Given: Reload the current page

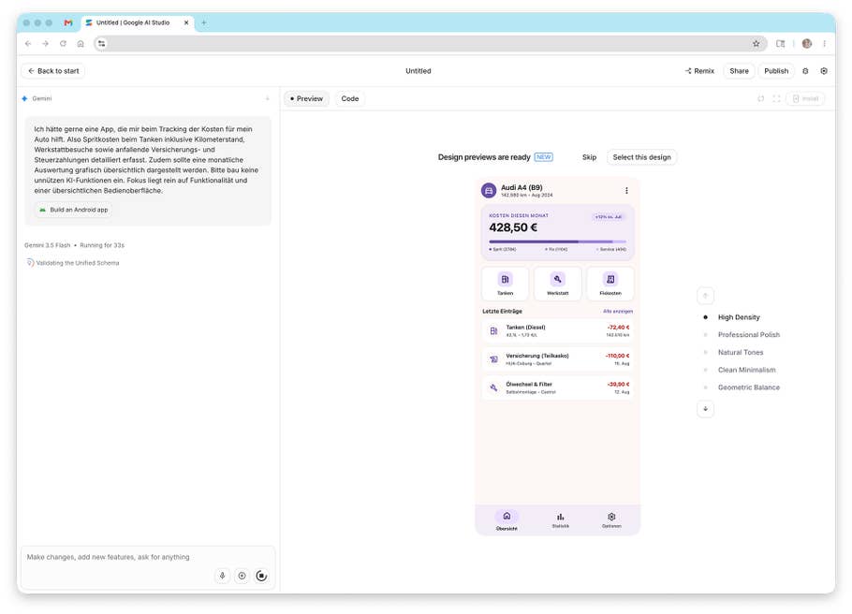Looking at the screenshot, I should (63, 43).
